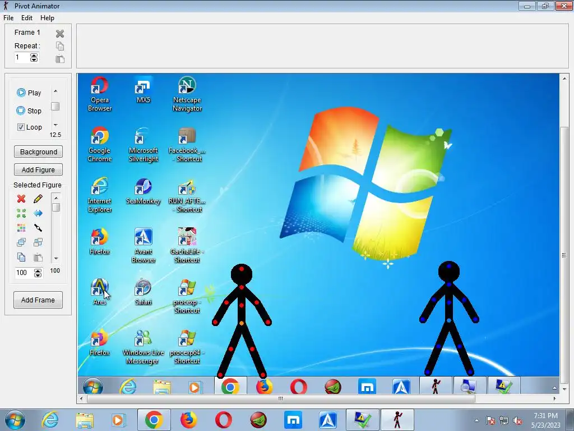Flip the selected figure with blue arrow icon

[38, 213]
